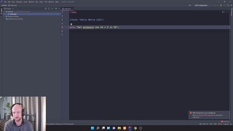The width and height of the screenshot is (233, 131).
Task: Click Expand All icon in Project panel
Action: click(49, 9)
